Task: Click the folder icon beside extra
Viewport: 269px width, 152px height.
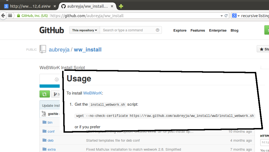Action: coord(44,149)
